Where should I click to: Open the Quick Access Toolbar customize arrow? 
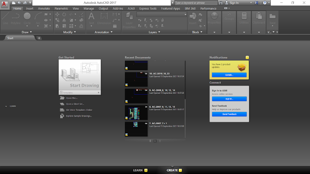pos(30,3)
